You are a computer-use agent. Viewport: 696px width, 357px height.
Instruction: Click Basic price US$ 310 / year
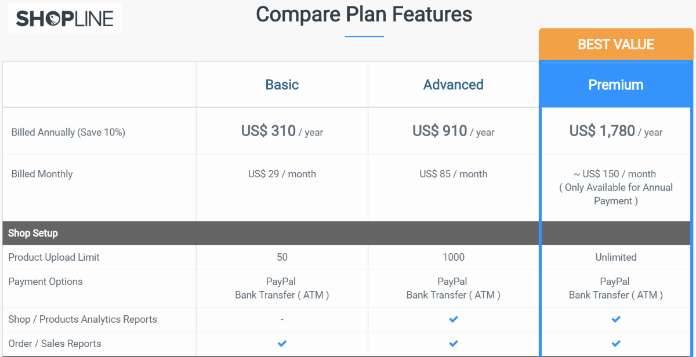pos(282,132)
